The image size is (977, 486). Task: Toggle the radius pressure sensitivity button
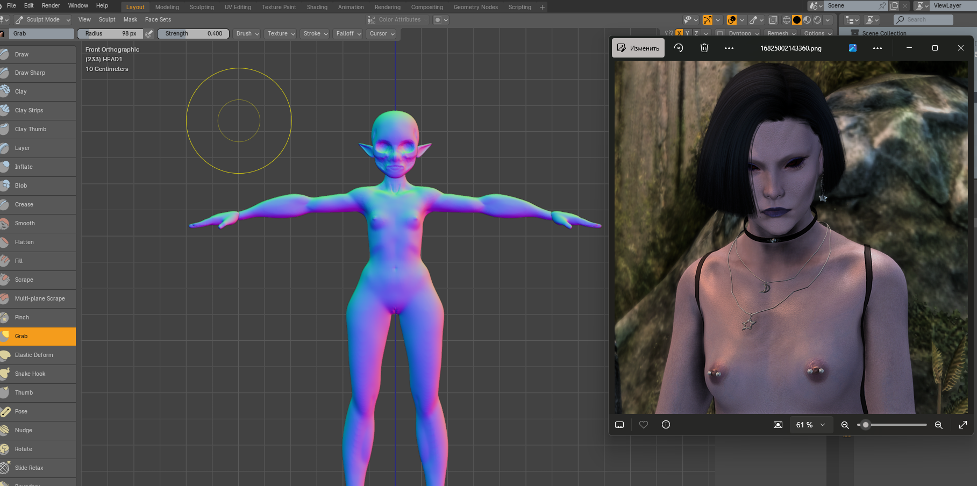[x=149, y=34]
